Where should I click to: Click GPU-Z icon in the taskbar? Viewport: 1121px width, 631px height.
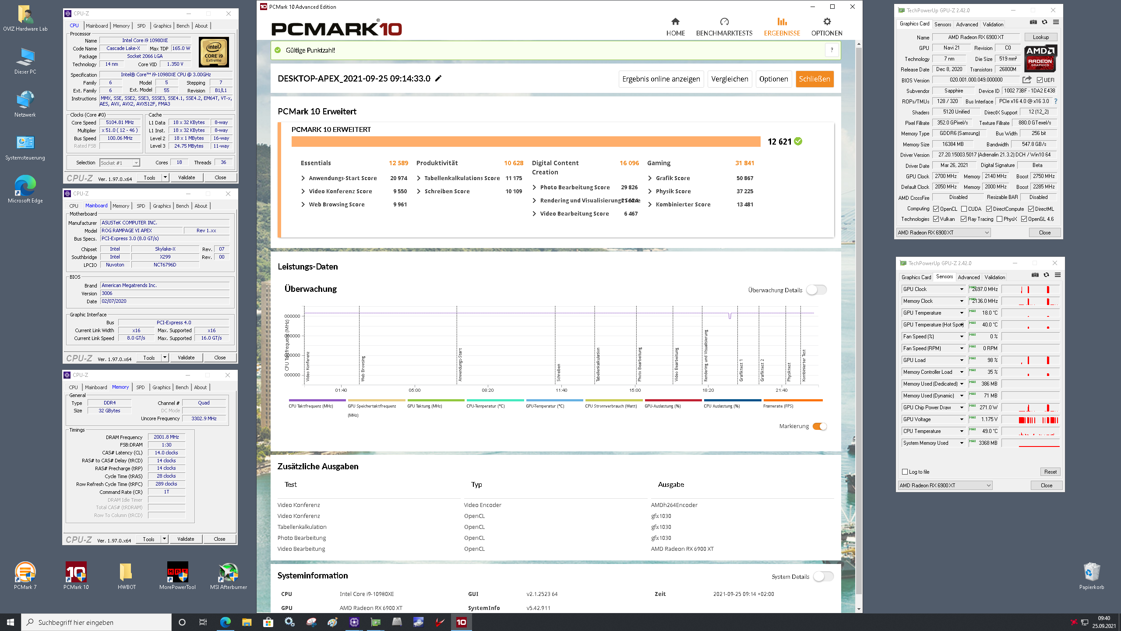(x=376, y=622)
